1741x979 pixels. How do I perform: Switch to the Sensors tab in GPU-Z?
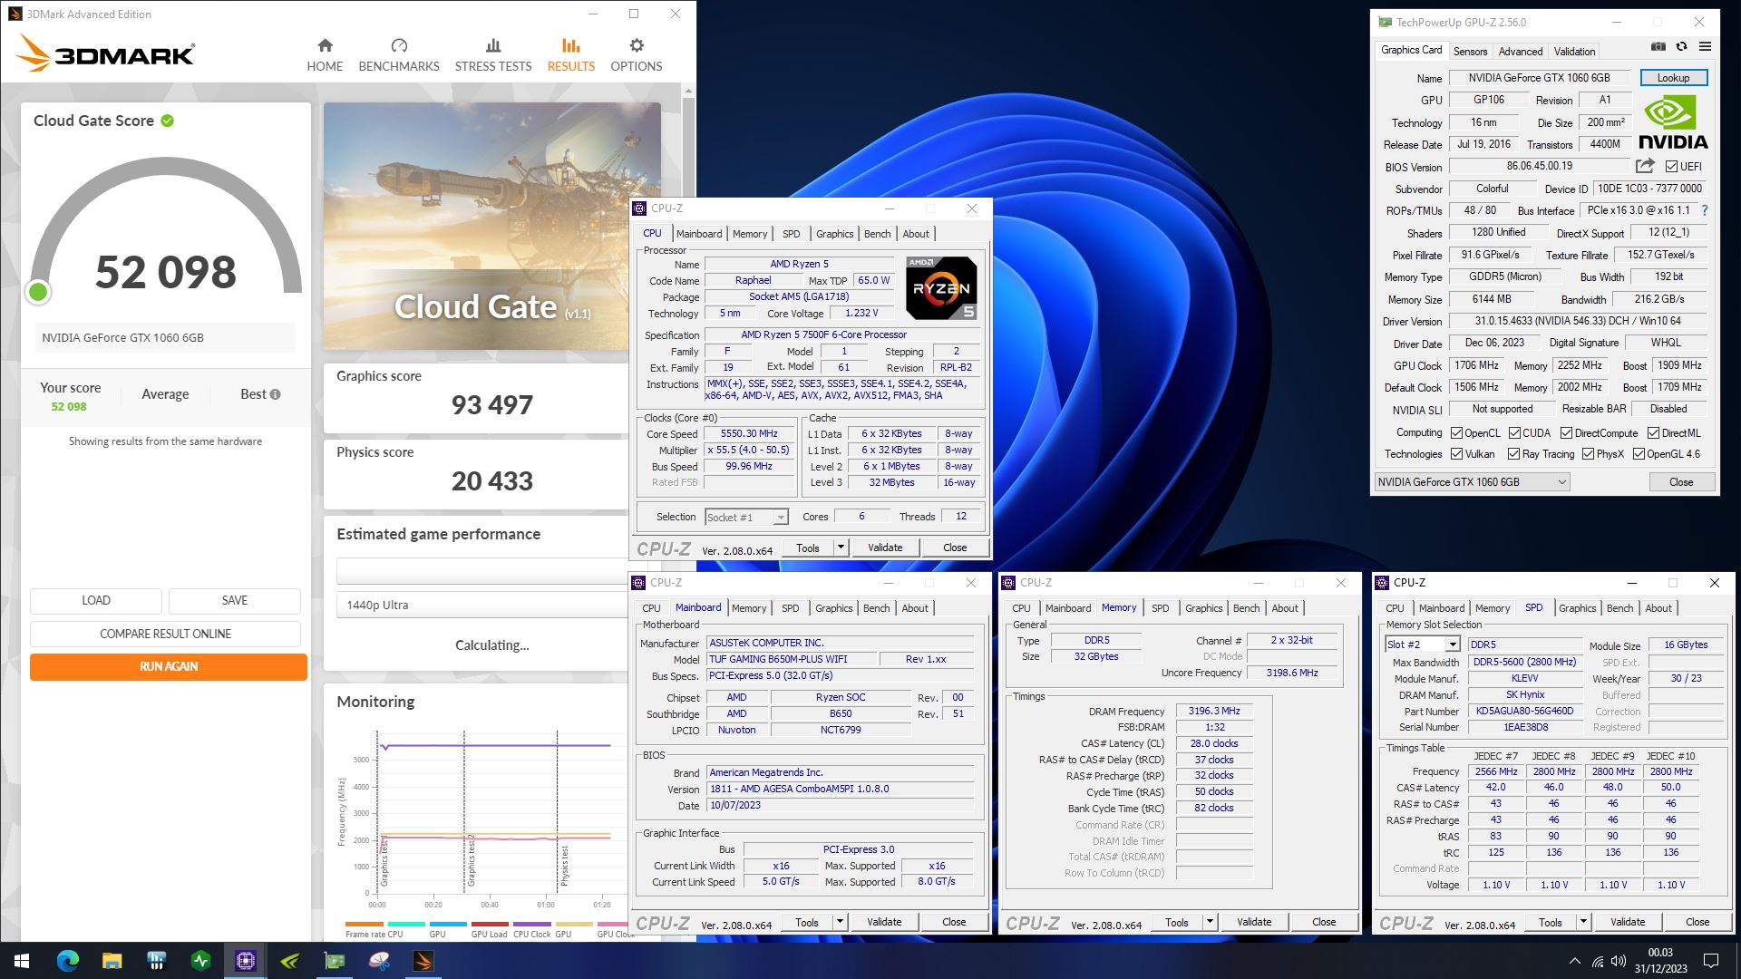click(x=1470, y=52)
